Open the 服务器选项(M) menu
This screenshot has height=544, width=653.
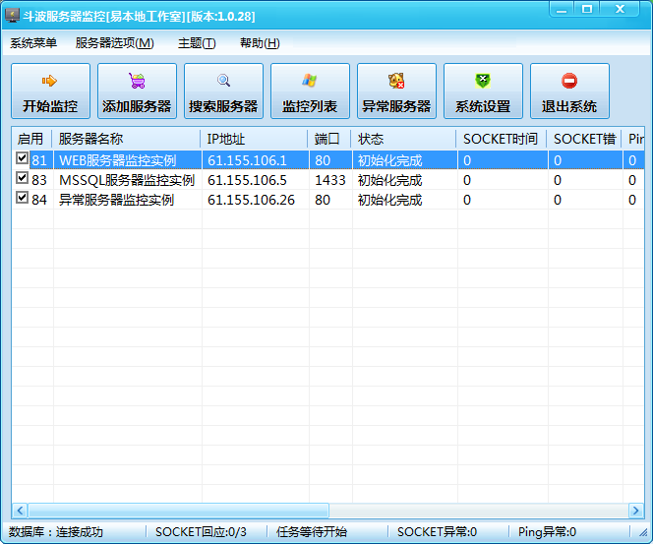(x=114, y=43)
